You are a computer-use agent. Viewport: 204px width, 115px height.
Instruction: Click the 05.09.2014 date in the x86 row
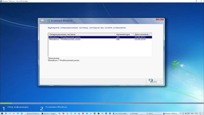(140, 39)
